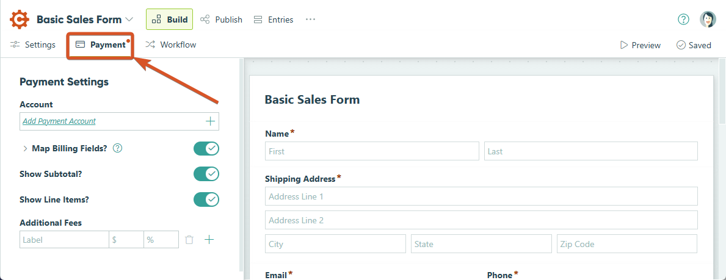
Task: Switch to the Build tab
Action: (x=170, y=20)
